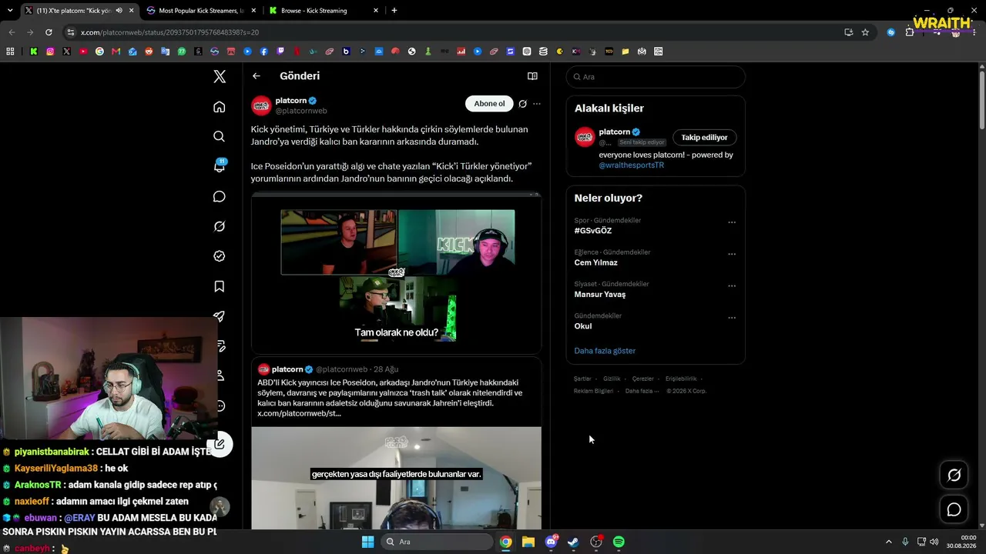Image resolution: width=986 pixels, height=554 pixels.
Task: Reload the current page
Action: [x=49, y=32]
